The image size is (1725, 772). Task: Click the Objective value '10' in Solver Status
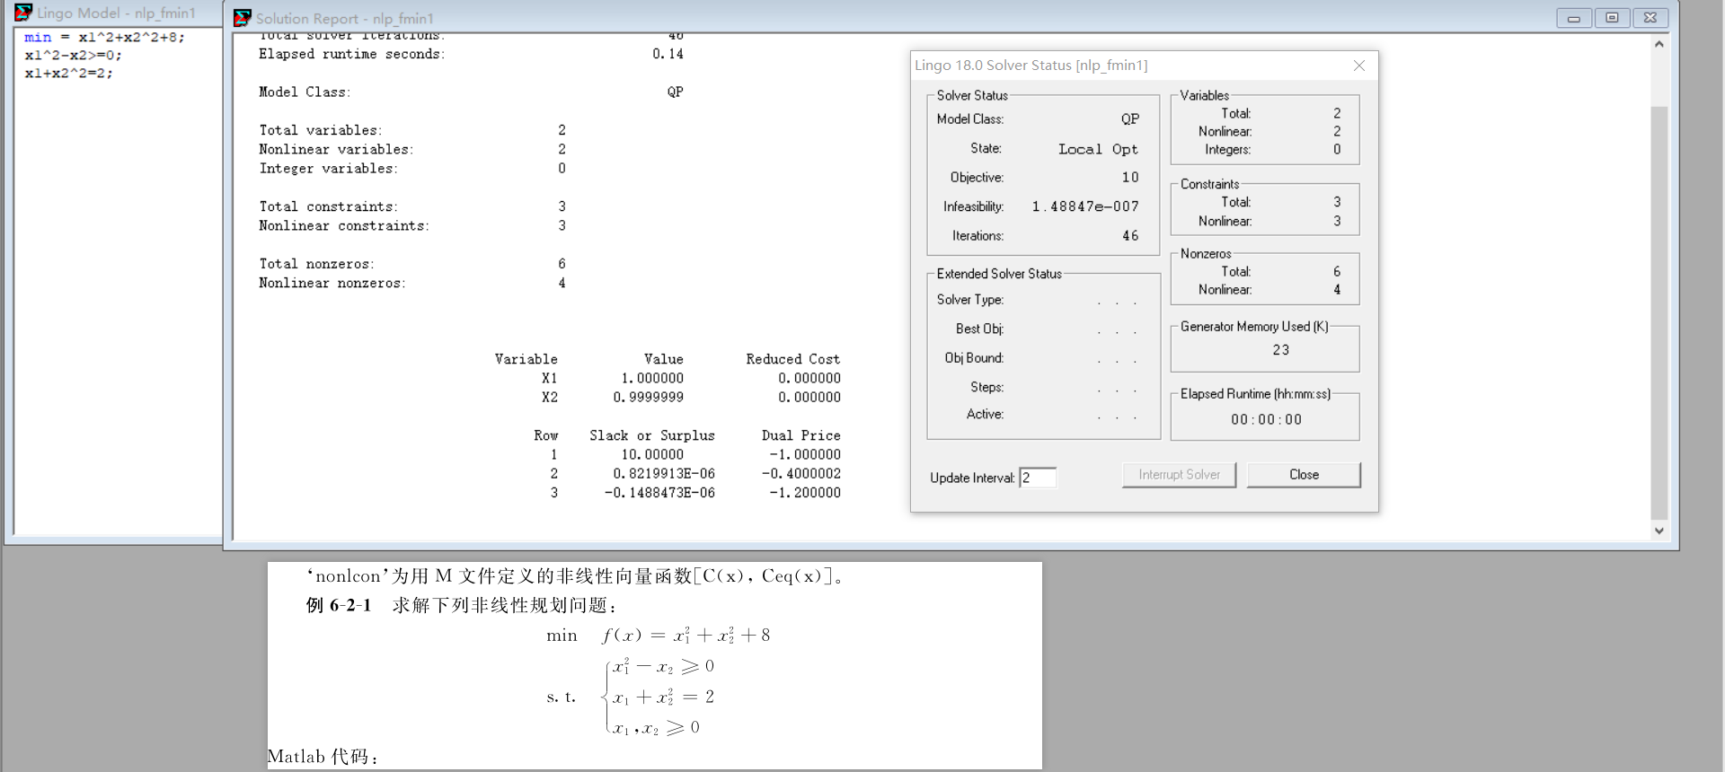pos(1130,178)
